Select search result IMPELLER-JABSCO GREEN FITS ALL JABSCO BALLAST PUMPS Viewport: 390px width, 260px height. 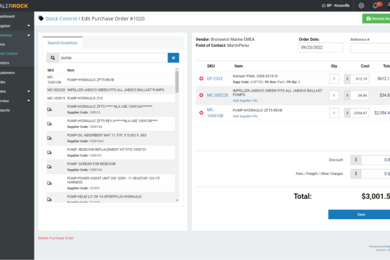click(x=110, y=90)
